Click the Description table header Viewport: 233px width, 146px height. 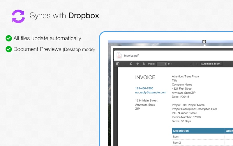pyautogui.click(x=198, y=131)
